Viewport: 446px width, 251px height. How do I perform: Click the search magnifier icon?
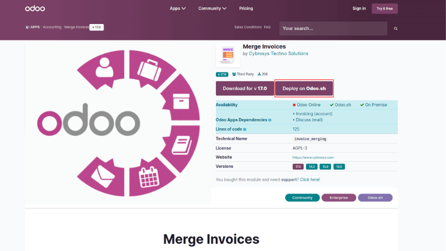pyautogui.click(x=395, y=28)
